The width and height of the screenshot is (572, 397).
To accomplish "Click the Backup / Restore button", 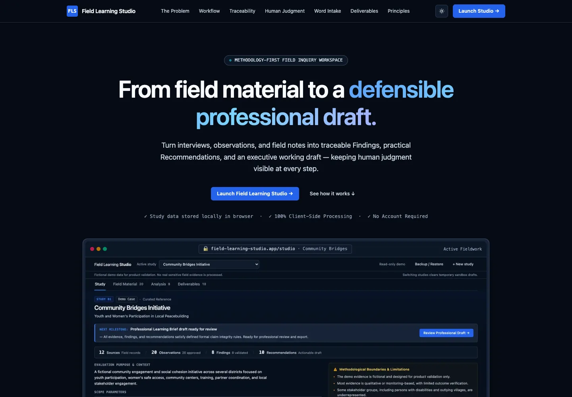I will (429, 264).
